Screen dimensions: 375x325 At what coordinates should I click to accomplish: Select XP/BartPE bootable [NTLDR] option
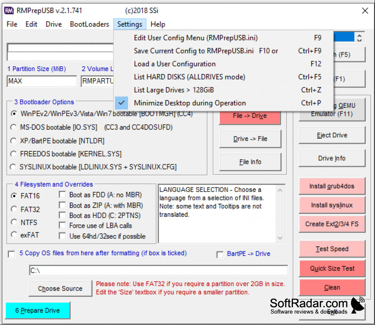coord(14,141)
